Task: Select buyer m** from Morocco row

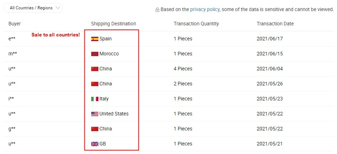Action: pyautogui.click(x=12, y=54)
